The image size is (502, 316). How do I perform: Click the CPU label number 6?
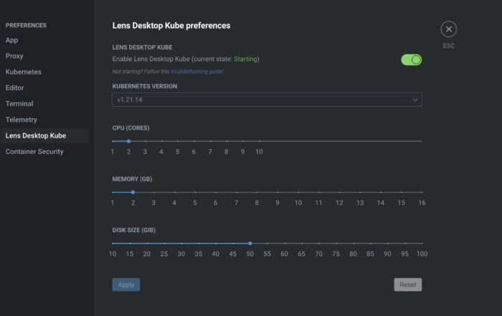coord(194,152)
